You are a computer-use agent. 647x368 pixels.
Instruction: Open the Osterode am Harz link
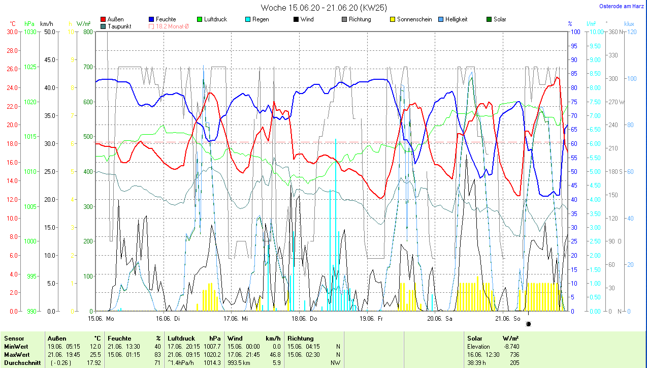coord(621,6)
